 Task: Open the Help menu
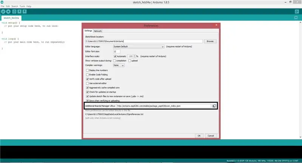coord(29,6)
